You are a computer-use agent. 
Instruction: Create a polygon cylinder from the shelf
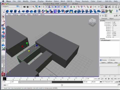coord(15,11)
